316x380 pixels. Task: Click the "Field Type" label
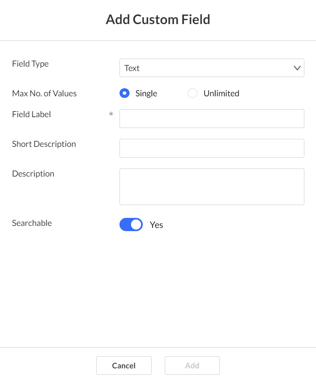point(30,64)
